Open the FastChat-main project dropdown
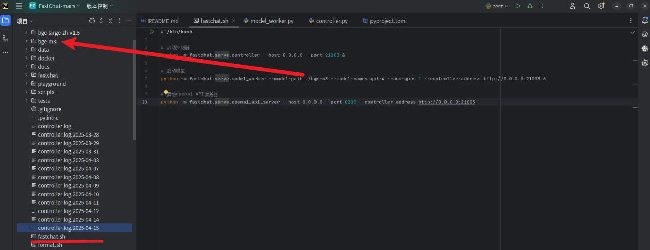 [55, 6]
